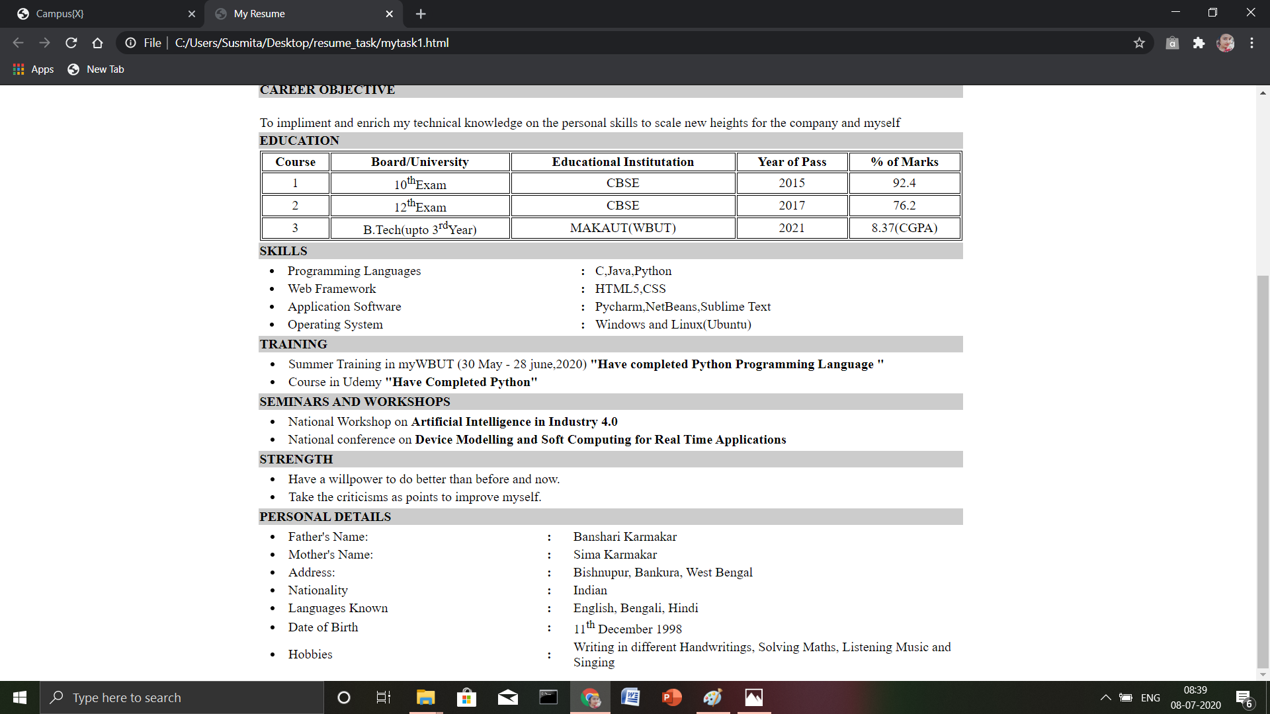Reload the current page
Viewport: 1270px width, 714px height.
[x=71, y=42]
